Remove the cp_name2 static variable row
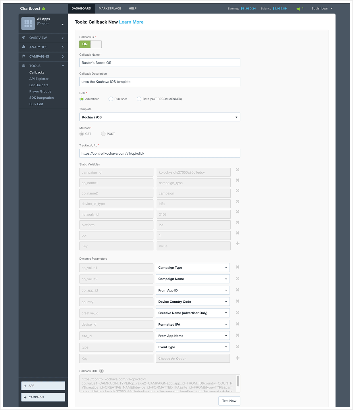 238,191
